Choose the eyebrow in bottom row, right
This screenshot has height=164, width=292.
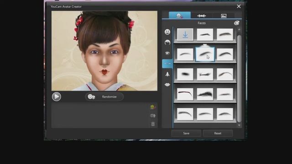[x=225, y=114]
